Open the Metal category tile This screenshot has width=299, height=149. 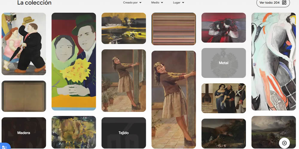[x=223, y=63]
